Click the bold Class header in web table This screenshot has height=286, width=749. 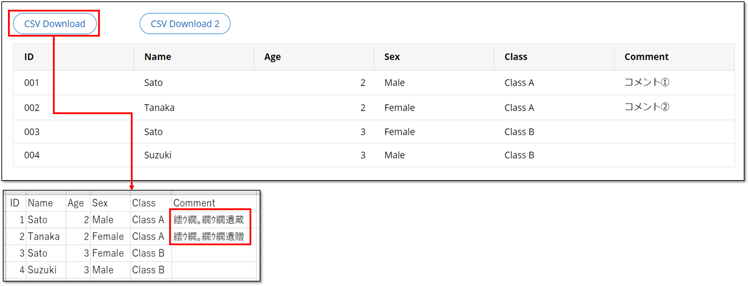tap(516, 57)
